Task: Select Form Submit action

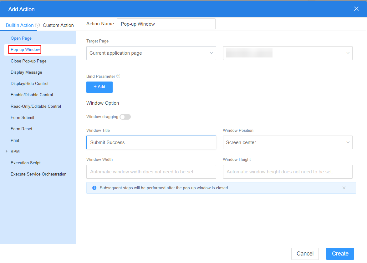Action: (23, 117)
